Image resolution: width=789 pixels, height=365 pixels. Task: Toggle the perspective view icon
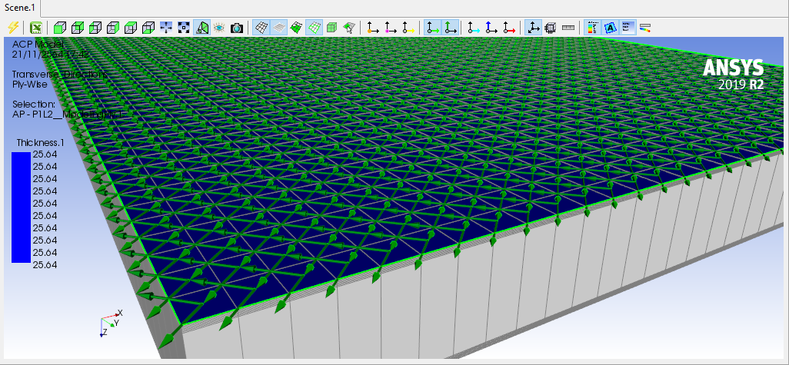click(201, 28)
